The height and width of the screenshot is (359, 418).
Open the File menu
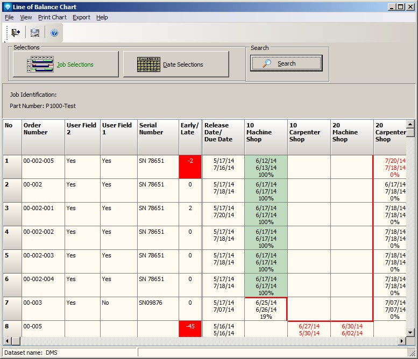[x=9, y=17]
